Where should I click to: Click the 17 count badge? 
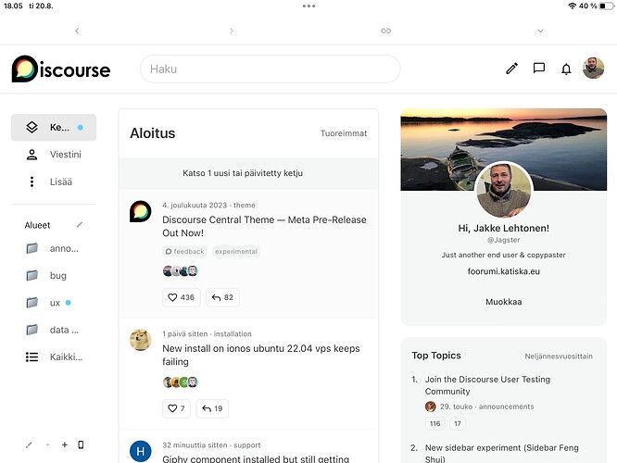458,424
